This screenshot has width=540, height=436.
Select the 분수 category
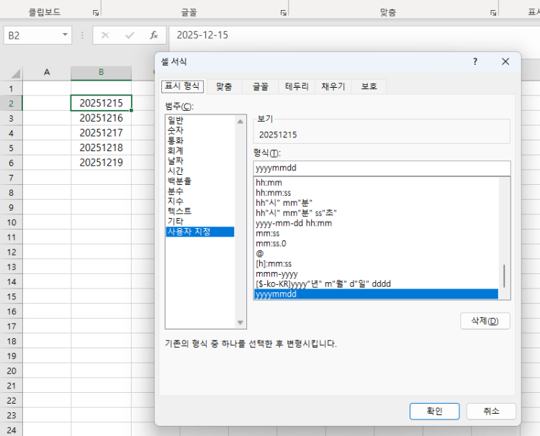pyautogui.click(x=200, y=191)
